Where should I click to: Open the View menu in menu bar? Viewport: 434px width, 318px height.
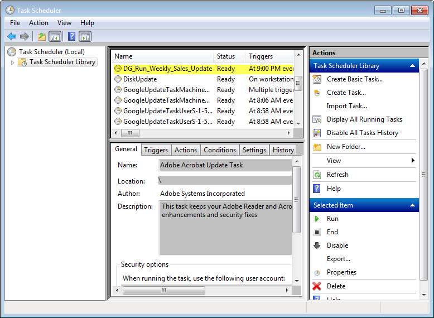tap(64, 23)
